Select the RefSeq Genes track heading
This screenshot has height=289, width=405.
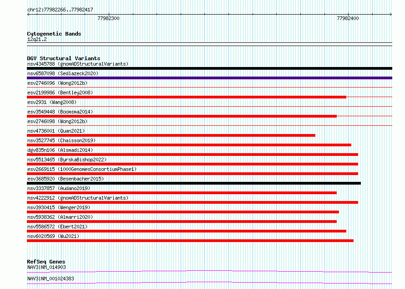46,262
